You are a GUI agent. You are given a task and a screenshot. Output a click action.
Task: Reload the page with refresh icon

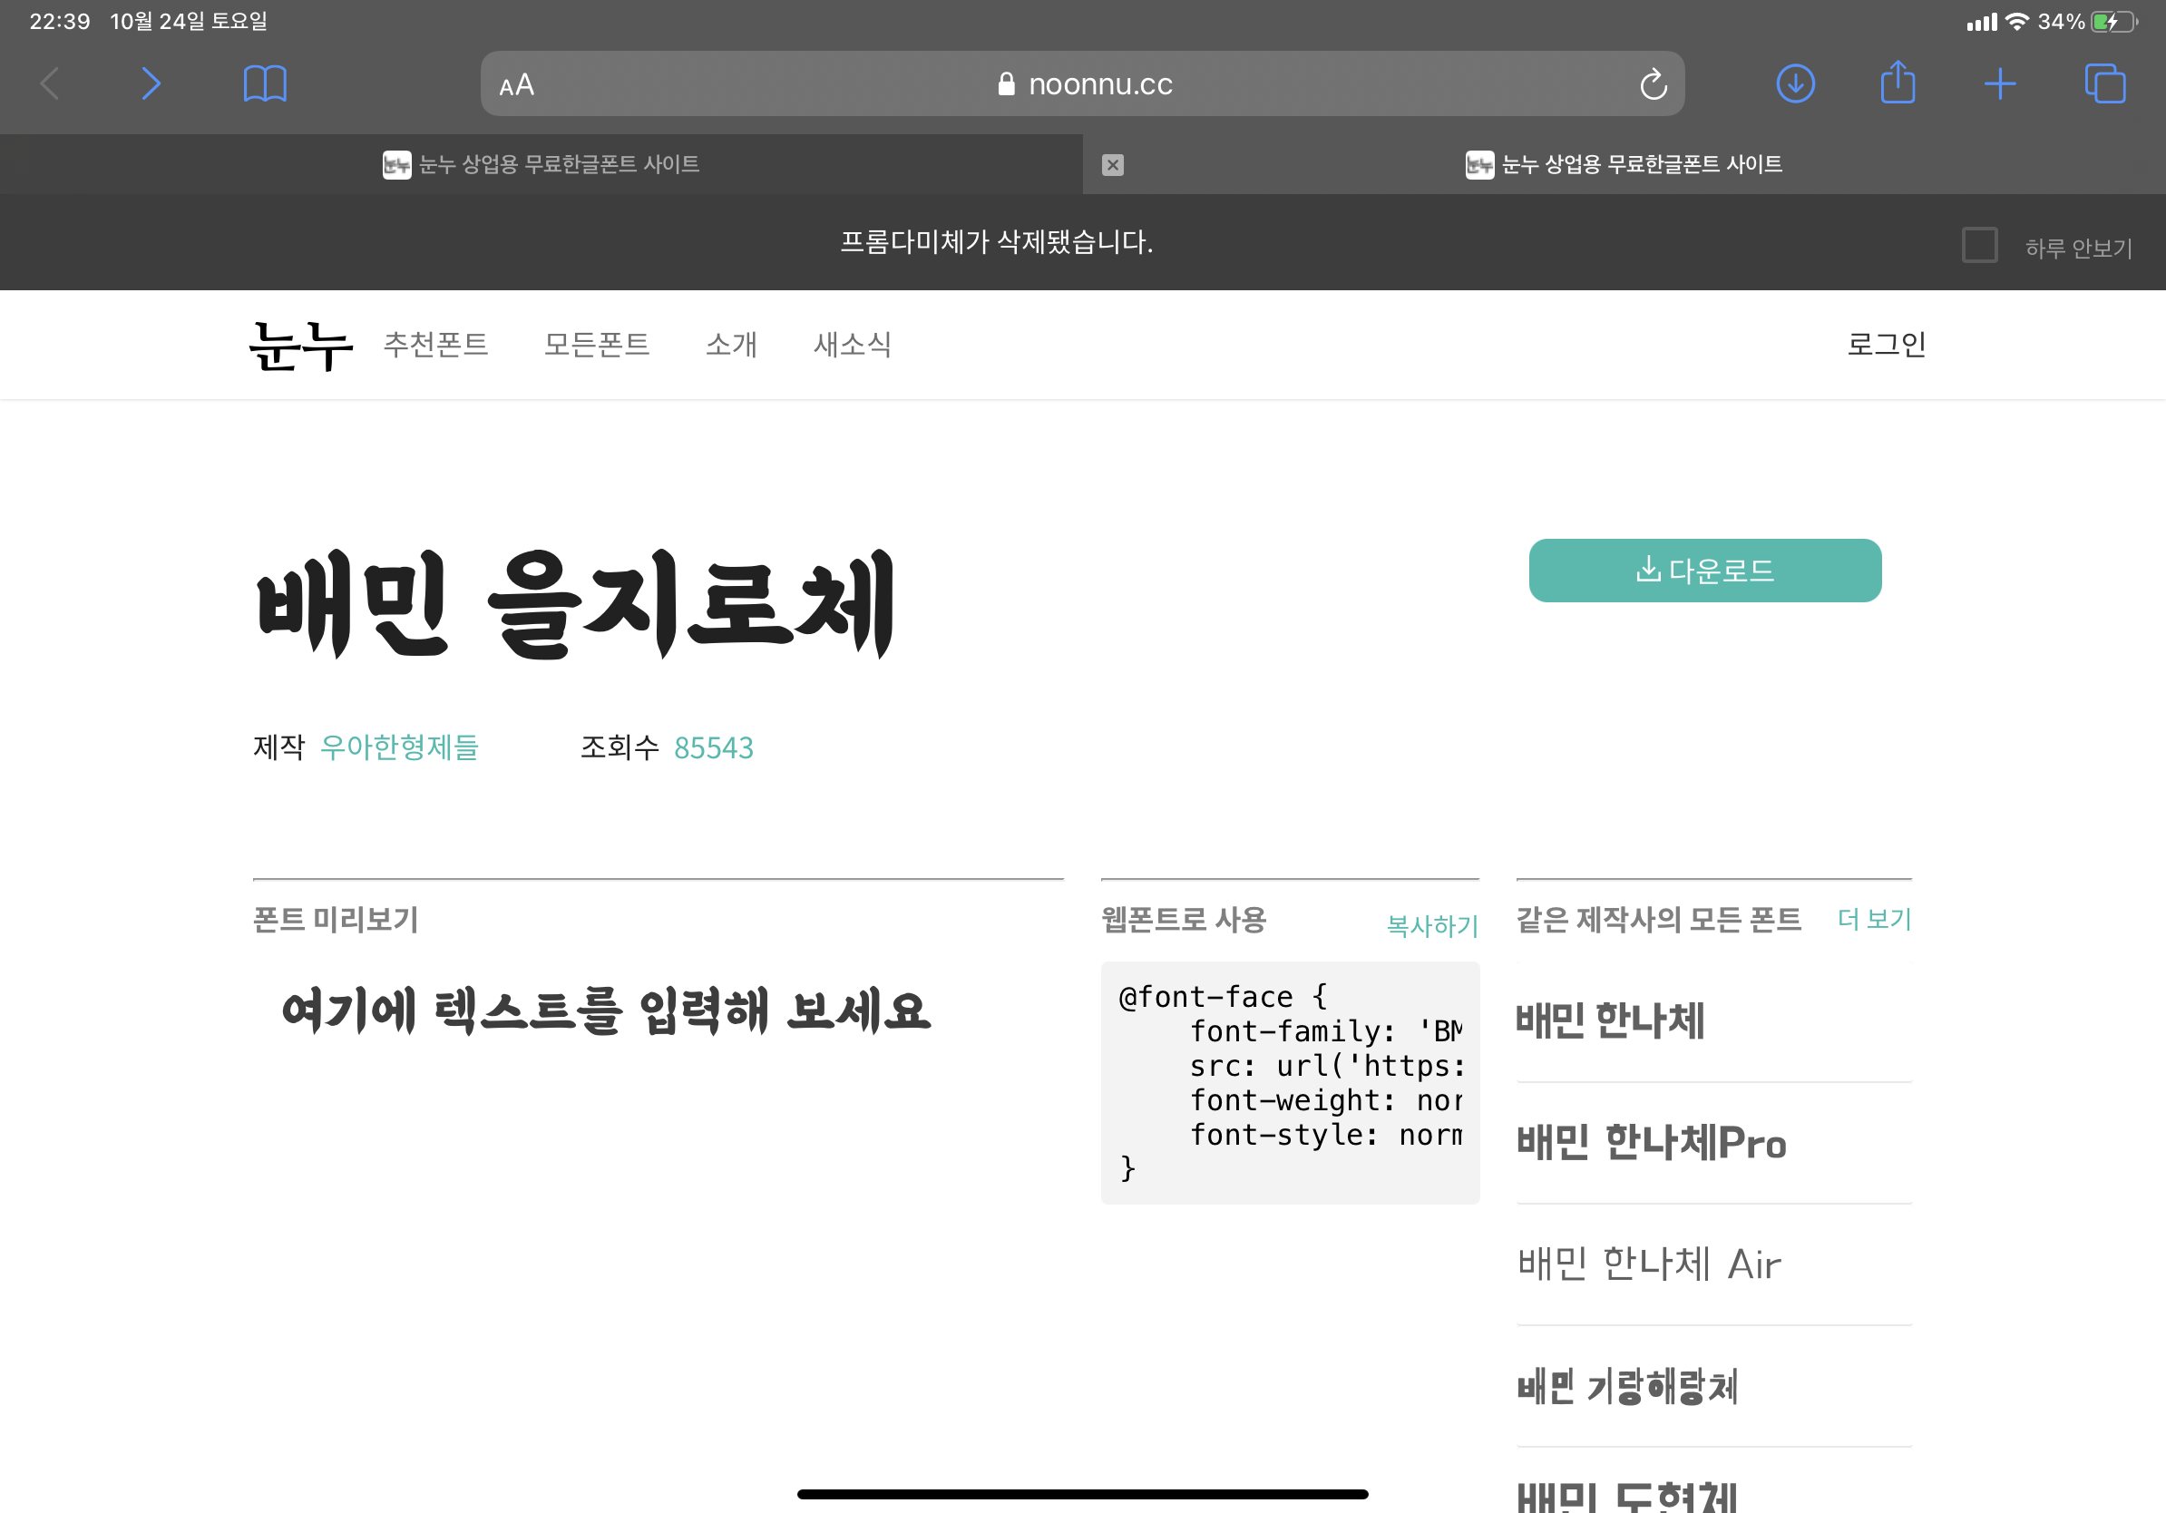coord(1653,85)
